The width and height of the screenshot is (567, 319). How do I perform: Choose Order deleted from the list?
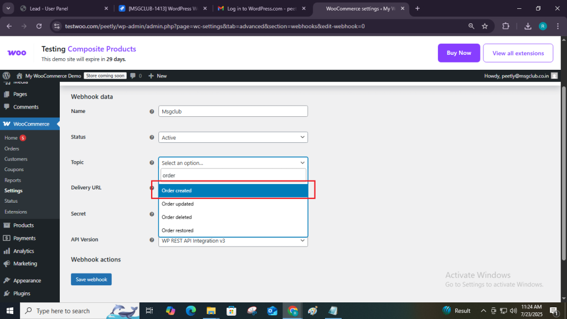233,217
